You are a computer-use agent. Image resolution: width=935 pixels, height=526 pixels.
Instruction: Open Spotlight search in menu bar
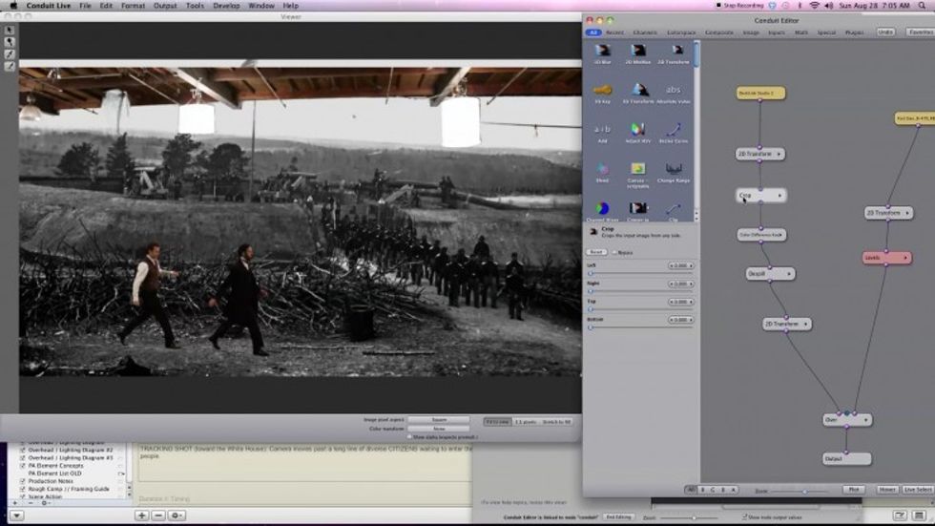coord(922,6)
